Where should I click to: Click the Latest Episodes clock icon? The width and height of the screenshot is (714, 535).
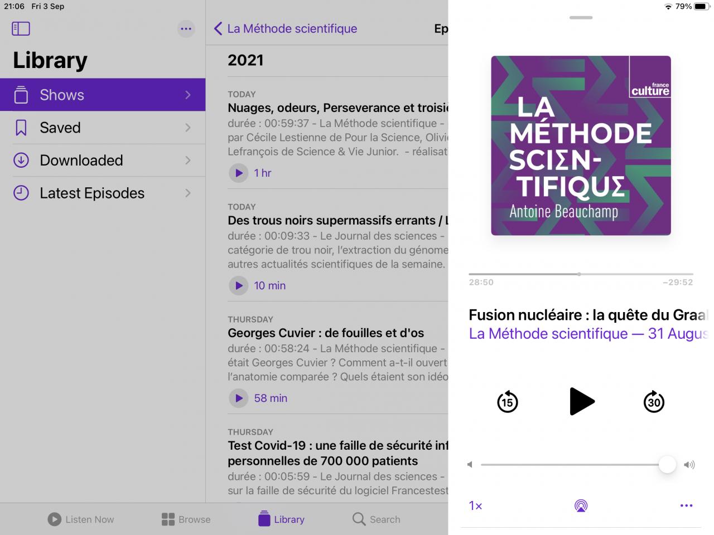click(21, 193)
